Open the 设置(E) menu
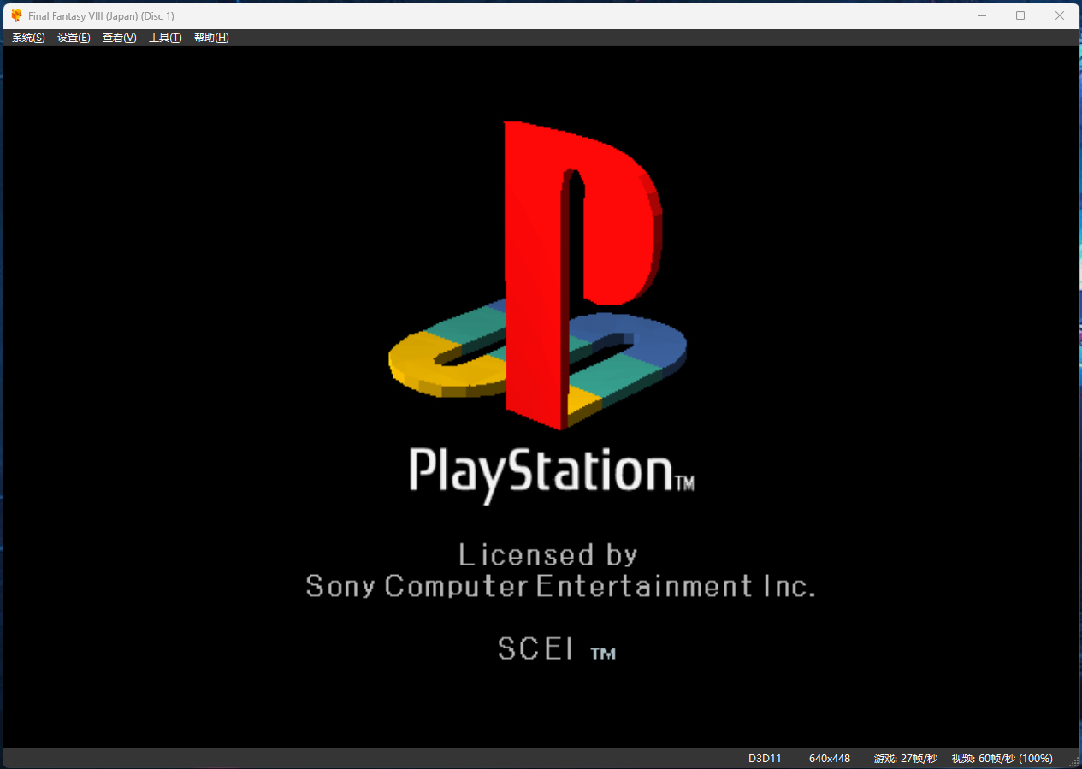The image size is (1082, 769). coord(74,38)
